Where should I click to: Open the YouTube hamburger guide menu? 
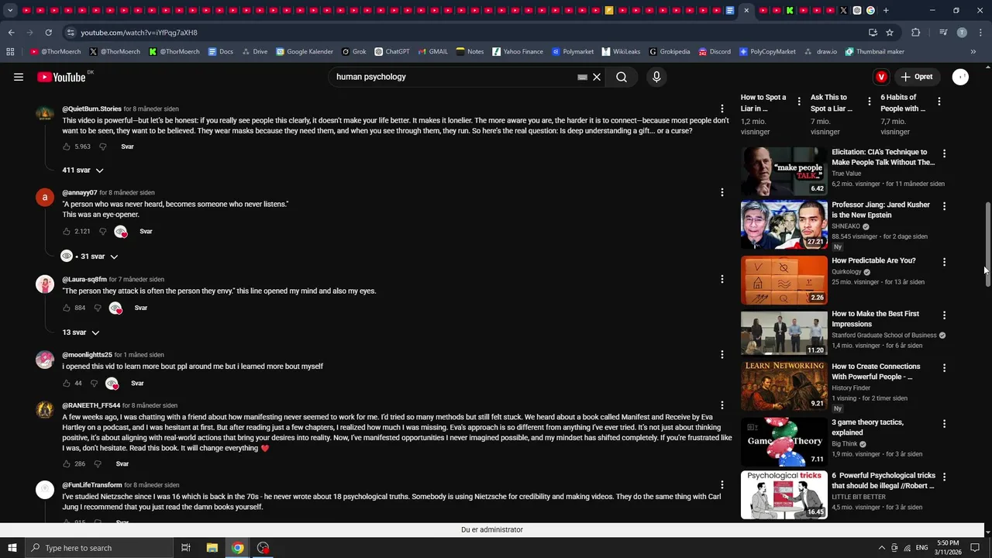(19, 77)
